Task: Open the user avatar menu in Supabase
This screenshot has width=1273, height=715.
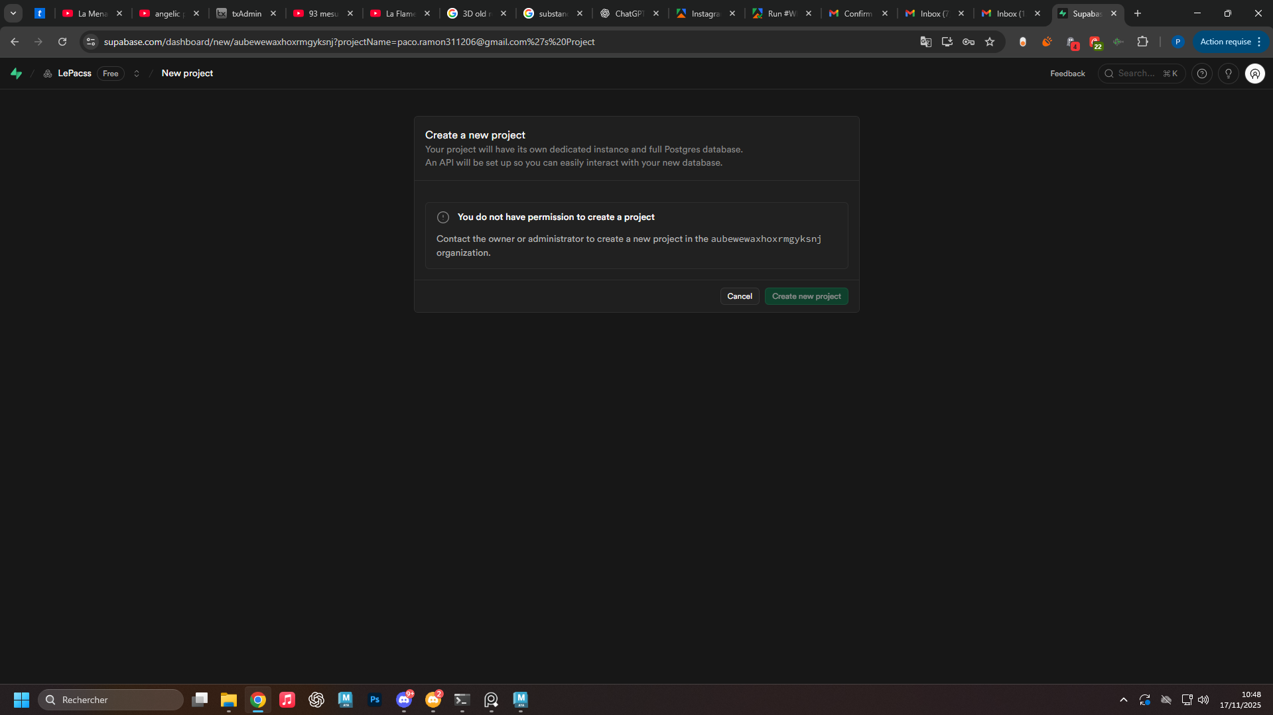Action: click(1255, 74)
